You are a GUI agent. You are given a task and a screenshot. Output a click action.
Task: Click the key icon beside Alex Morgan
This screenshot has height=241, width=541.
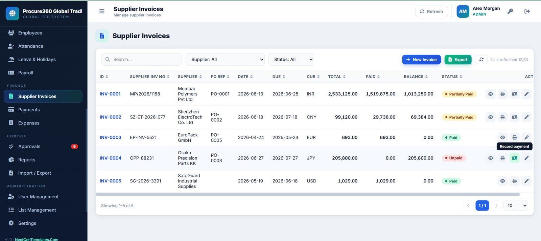[510, 11]
